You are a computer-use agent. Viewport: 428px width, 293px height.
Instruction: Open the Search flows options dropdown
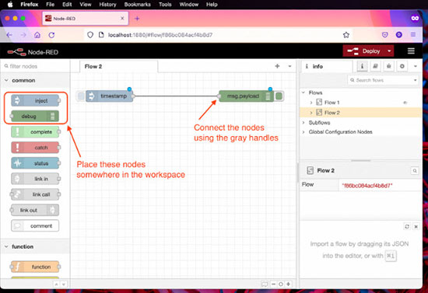click(415, 80)
